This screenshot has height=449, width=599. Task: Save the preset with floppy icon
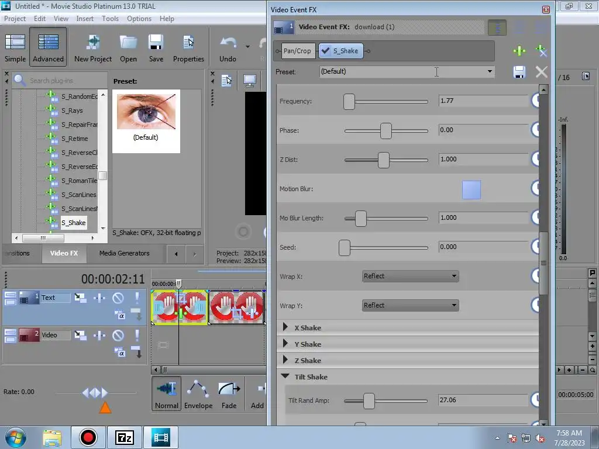click(x=519, y=72)
